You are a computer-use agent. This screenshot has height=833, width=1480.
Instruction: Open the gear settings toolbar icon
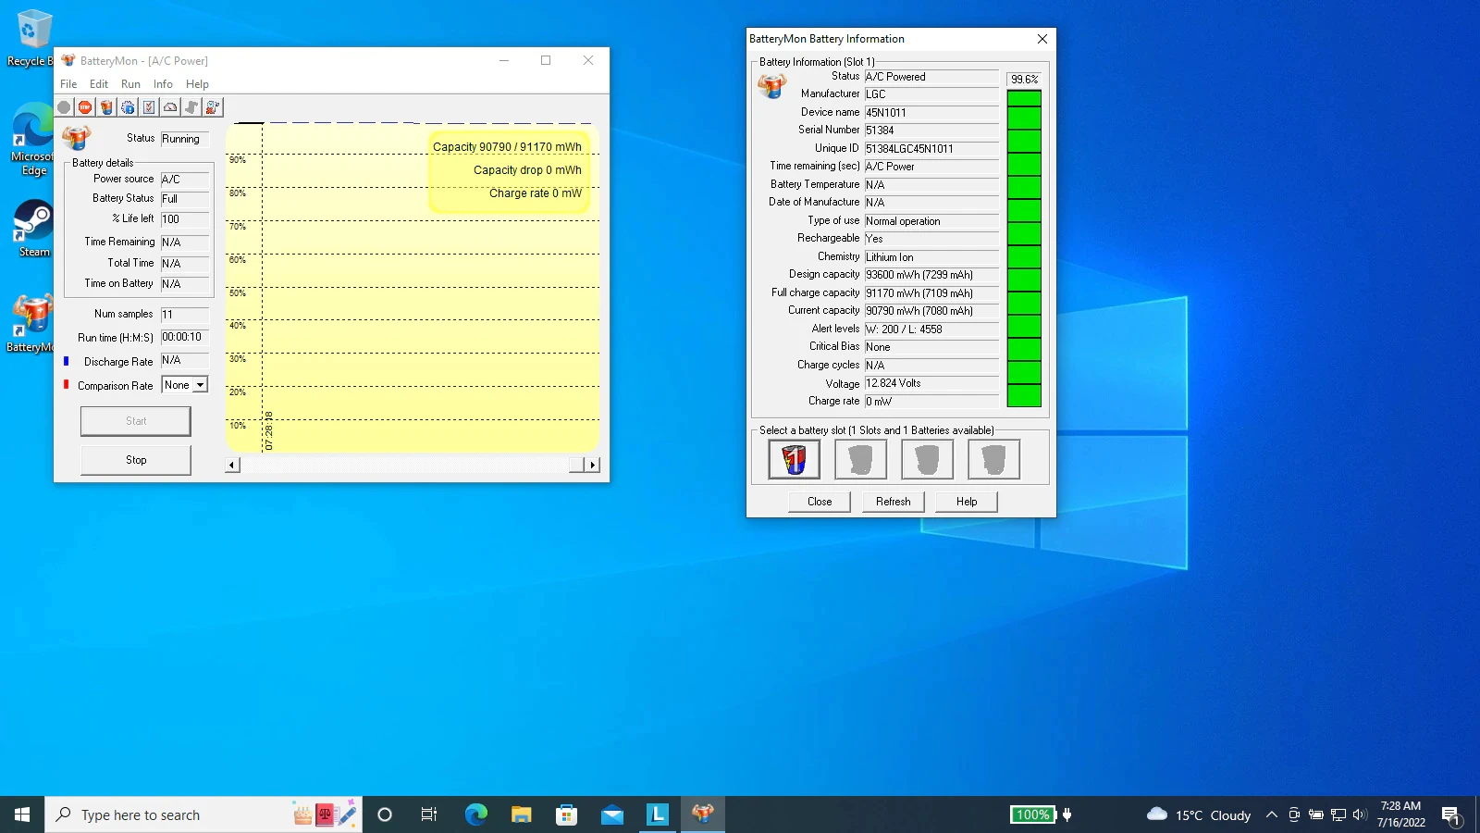tap(128, 107)
